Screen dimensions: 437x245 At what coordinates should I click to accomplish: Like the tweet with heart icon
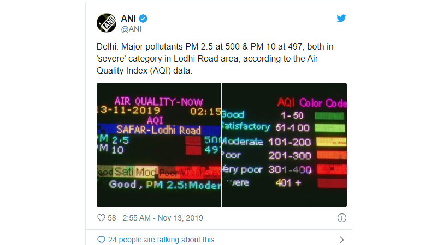(x=101, y=217)
